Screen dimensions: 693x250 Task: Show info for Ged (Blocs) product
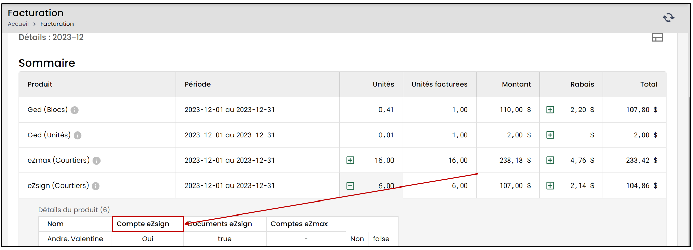point(75,110)
